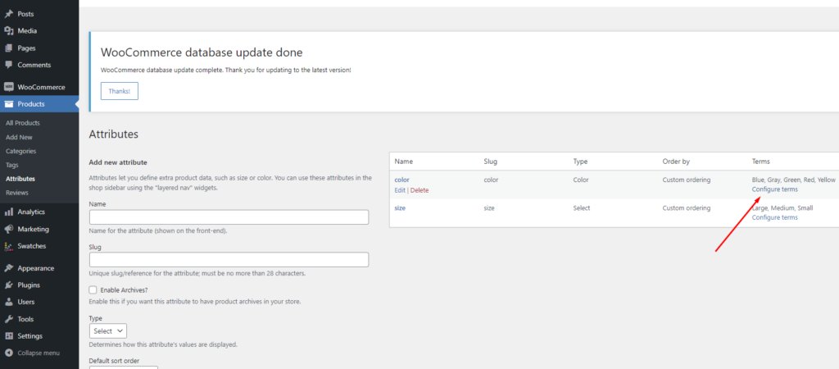Tick the Enable Archives checkbox

click(x=93, y=289)
